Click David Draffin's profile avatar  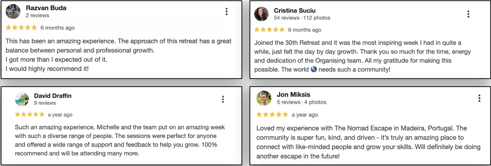22,99
